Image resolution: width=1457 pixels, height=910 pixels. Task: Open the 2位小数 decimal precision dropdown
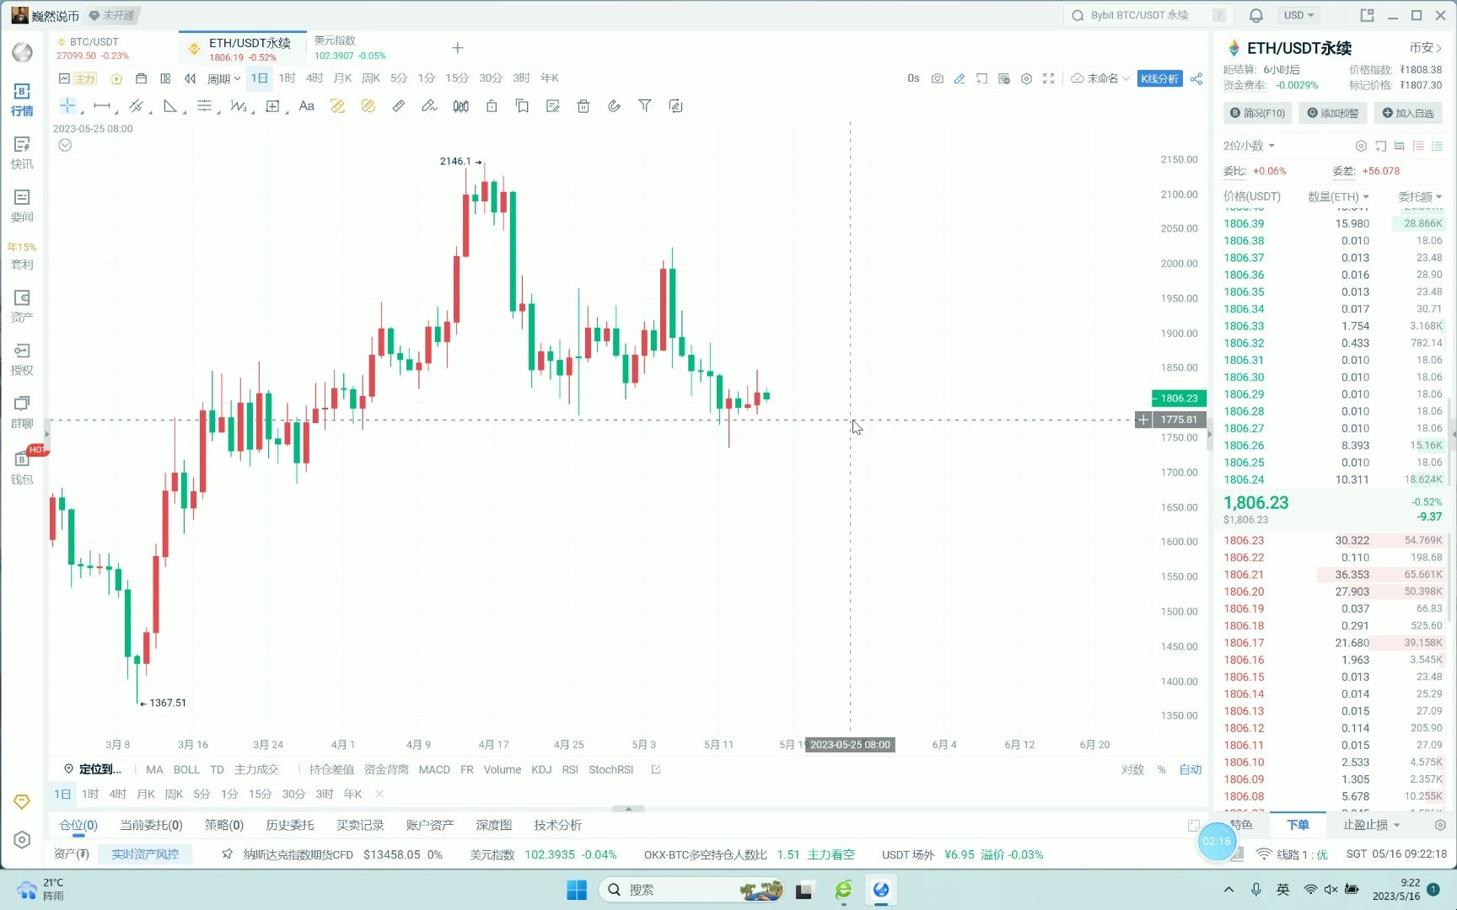pyautogui.click(x=1249, y=146)
